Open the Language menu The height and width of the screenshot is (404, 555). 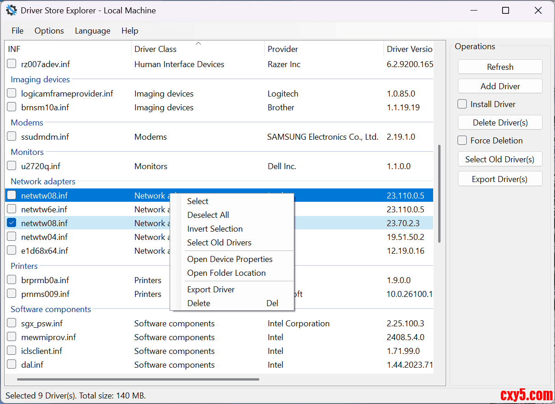(92, 31)
